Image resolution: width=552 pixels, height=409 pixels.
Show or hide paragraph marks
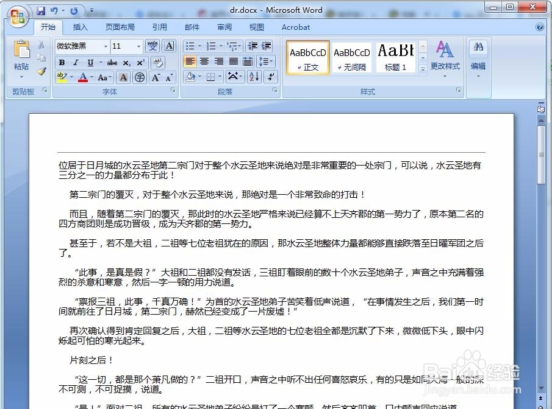click(x=271, y=77)
